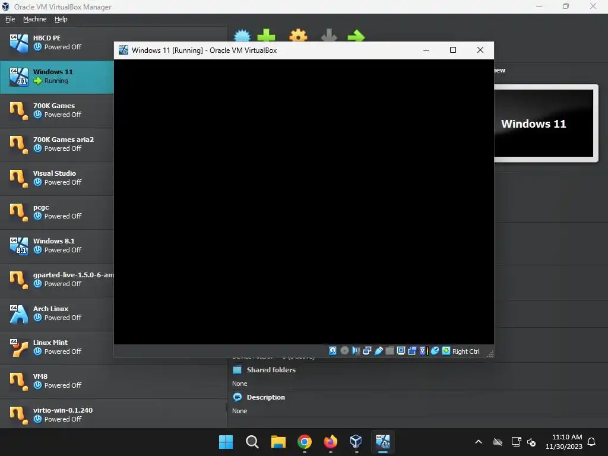
Task: Open the Windows Start menu
Action: pos(226,442)
